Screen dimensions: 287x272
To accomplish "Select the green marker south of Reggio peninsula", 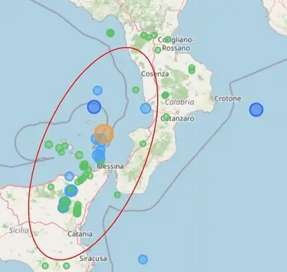I will tap(117, 194).
